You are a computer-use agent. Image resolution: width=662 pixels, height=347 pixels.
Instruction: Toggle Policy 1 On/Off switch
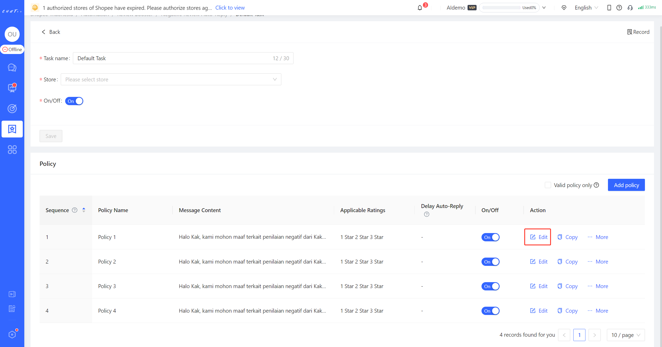(490, 237)
